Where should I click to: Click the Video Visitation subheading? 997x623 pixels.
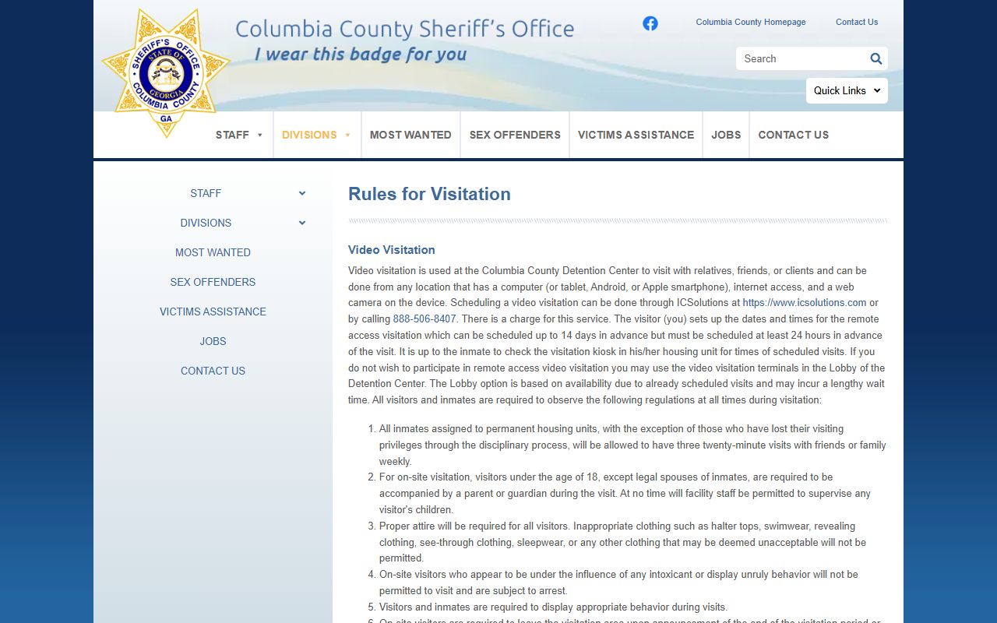click(x=392, y=250)
